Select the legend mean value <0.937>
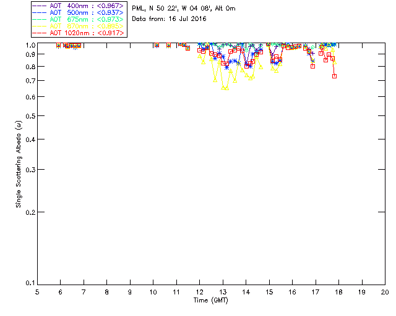This screenshot has height=316, width=396. coord(110,12)
